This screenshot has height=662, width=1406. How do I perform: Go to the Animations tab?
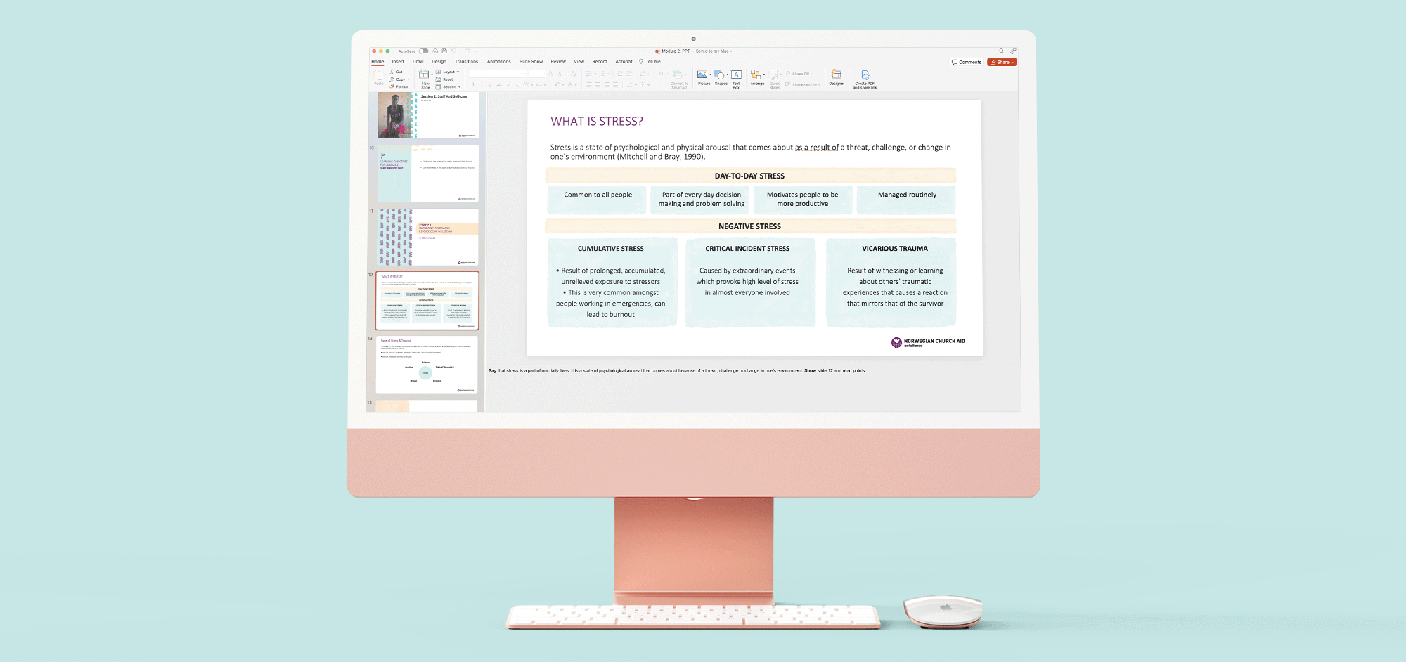coord(499,62)
